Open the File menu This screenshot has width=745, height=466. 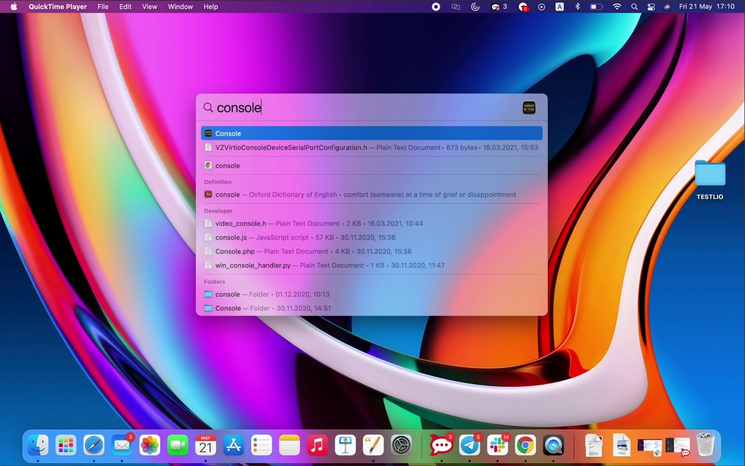103,7
